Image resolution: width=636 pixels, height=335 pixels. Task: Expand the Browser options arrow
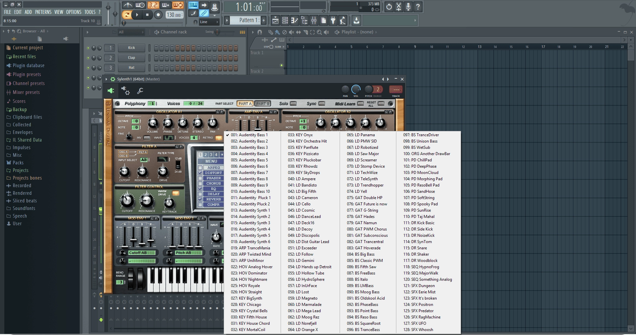pyautogui.click(x=4, y=31)
